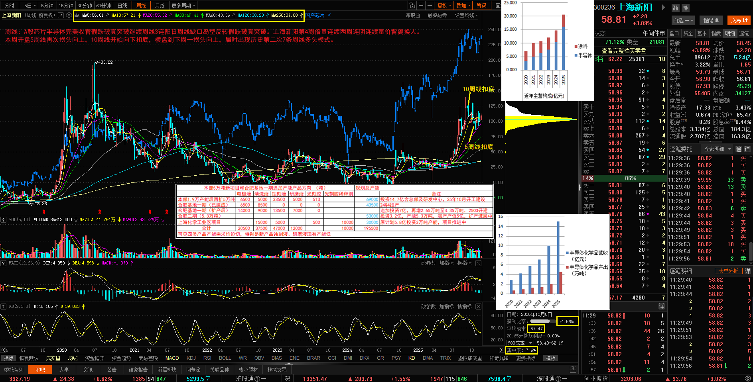This screenshot has height=382, width=753.
Task: Click 换指标 on the KD panel
Action: [465, 306]
